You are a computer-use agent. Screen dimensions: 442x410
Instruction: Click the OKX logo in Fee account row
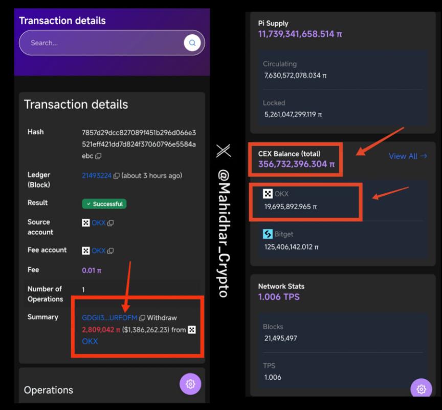point(86,251)
